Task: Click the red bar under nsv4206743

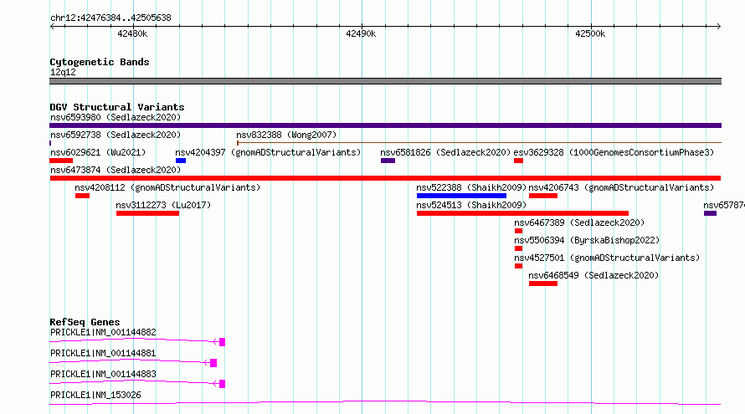Action: [x=543, y=196]
